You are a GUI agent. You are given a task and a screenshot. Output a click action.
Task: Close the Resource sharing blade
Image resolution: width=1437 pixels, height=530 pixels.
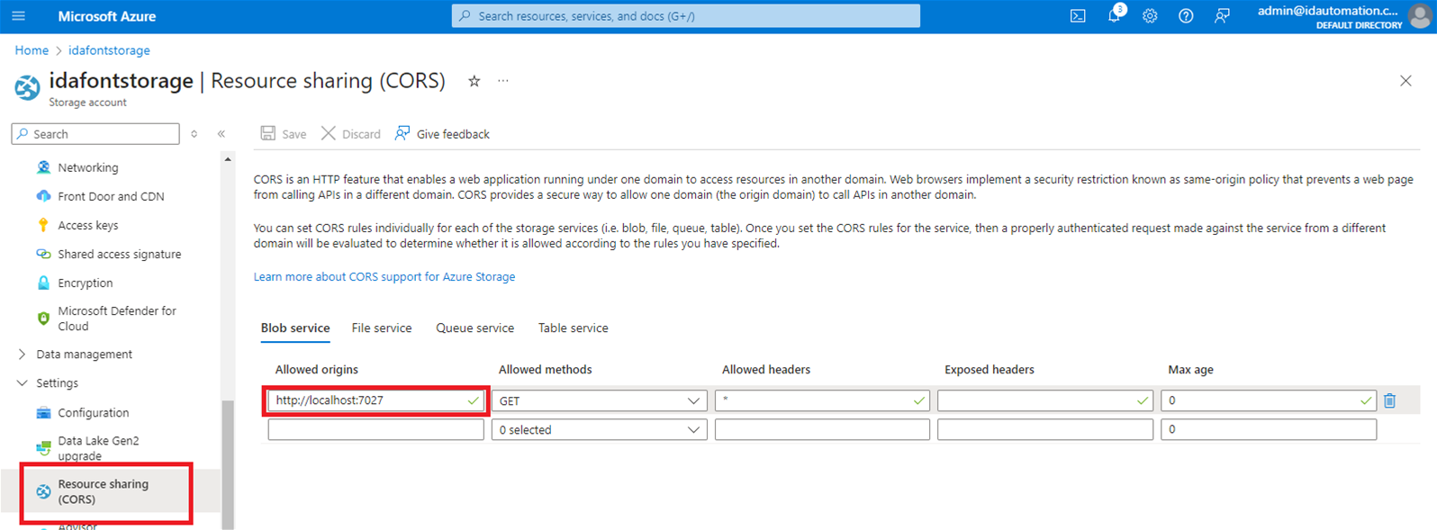(x=1405, y=81)
